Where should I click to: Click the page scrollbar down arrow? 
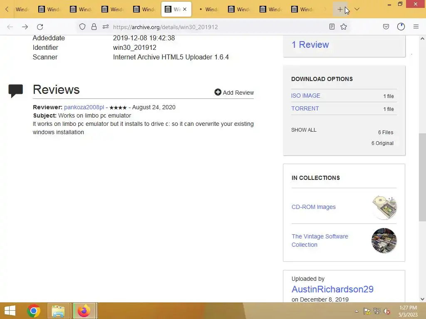[x=422, y=299]
